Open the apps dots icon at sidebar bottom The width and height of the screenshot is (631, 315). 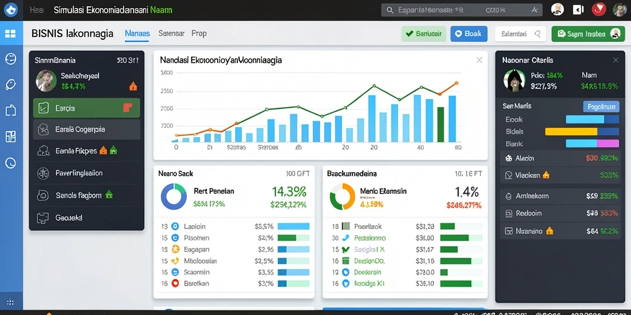10,303
